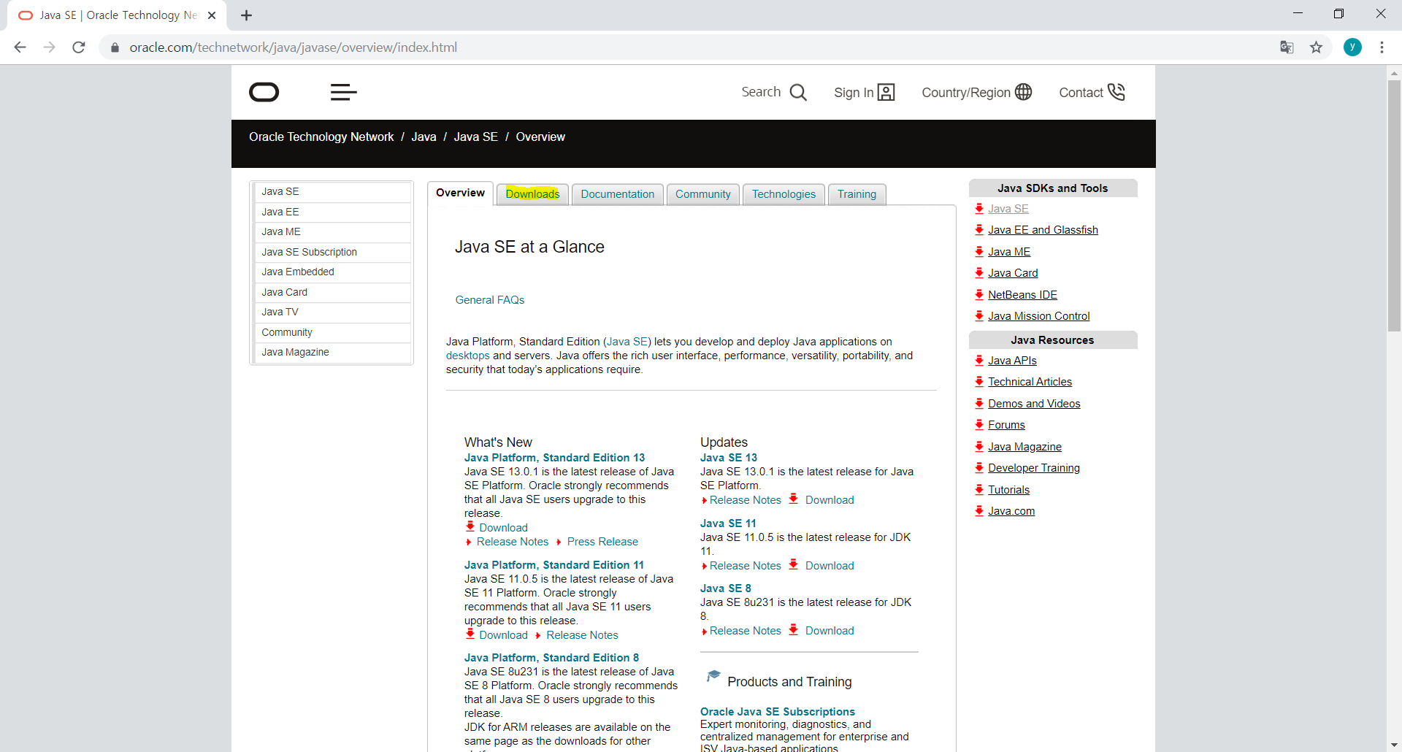
Task: Click red download icon next to Tutorials
Action: [x=979, y=489]
